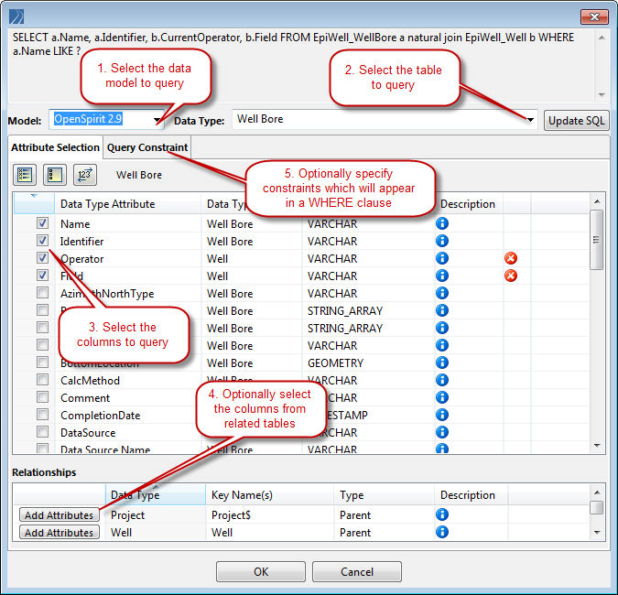This screenshot has width=618, height=595.
Task: Open the info description for Identifier attribute
Action: click(442, 241)
